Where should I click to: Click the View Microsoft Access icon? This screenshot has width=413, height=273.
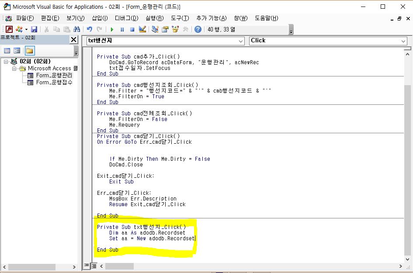click(9, 29)
